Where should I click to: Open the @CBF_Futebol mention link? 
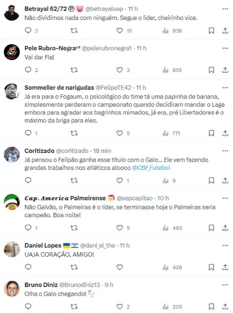151,168
